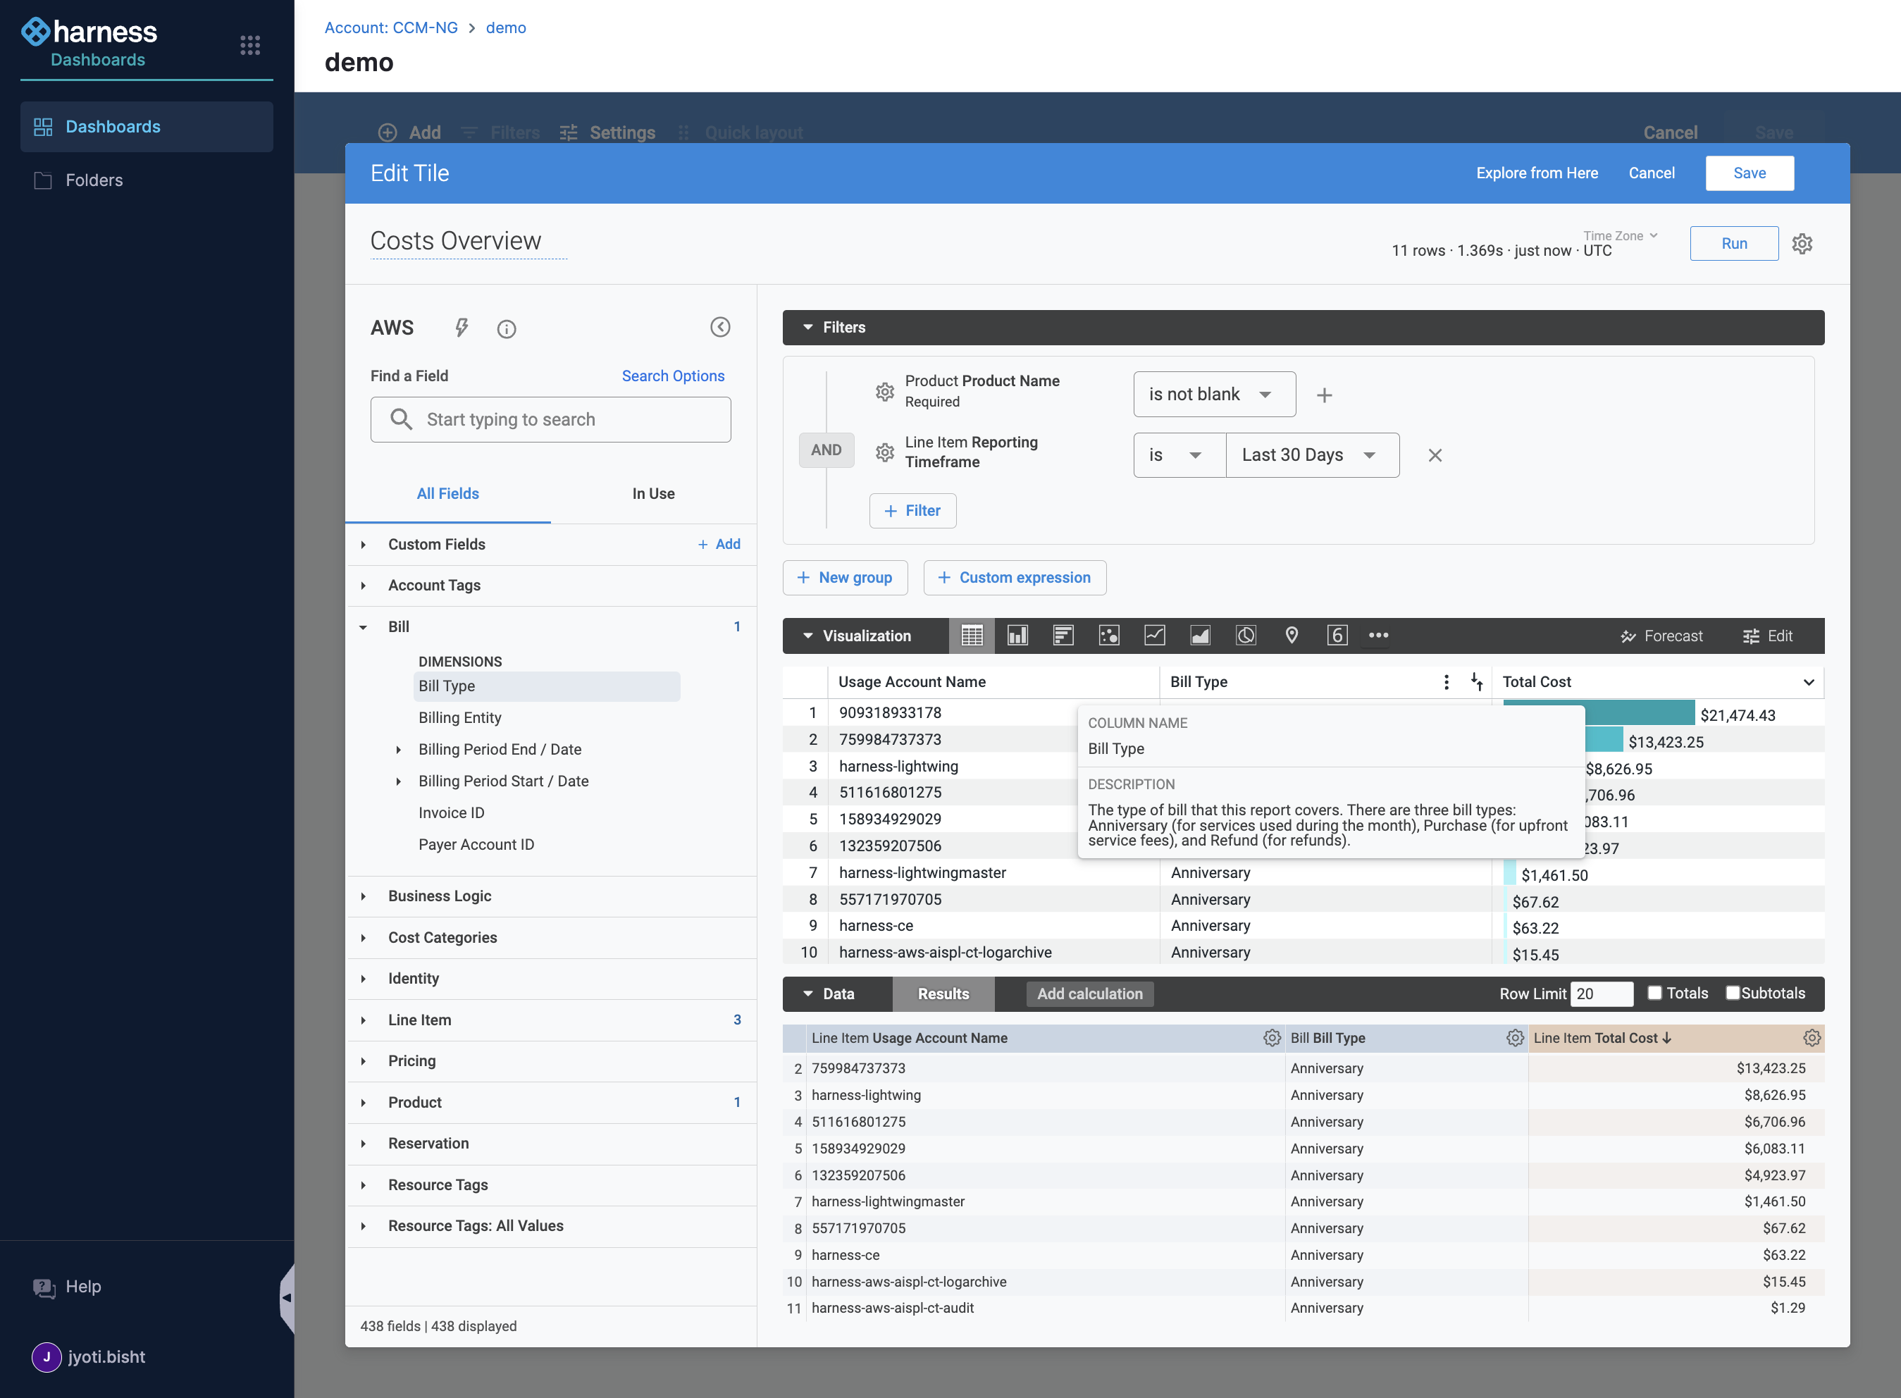Screen dimensions: 1901x1398
Task: Click the Help chat icon
Action: 44,1287
